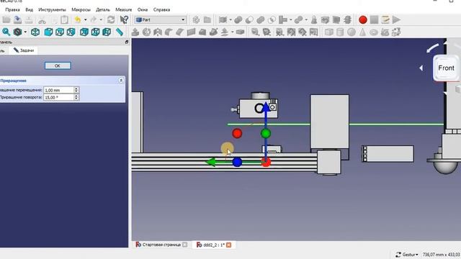
Task: Click the OK button in the task panel
Action: (58, 65)
